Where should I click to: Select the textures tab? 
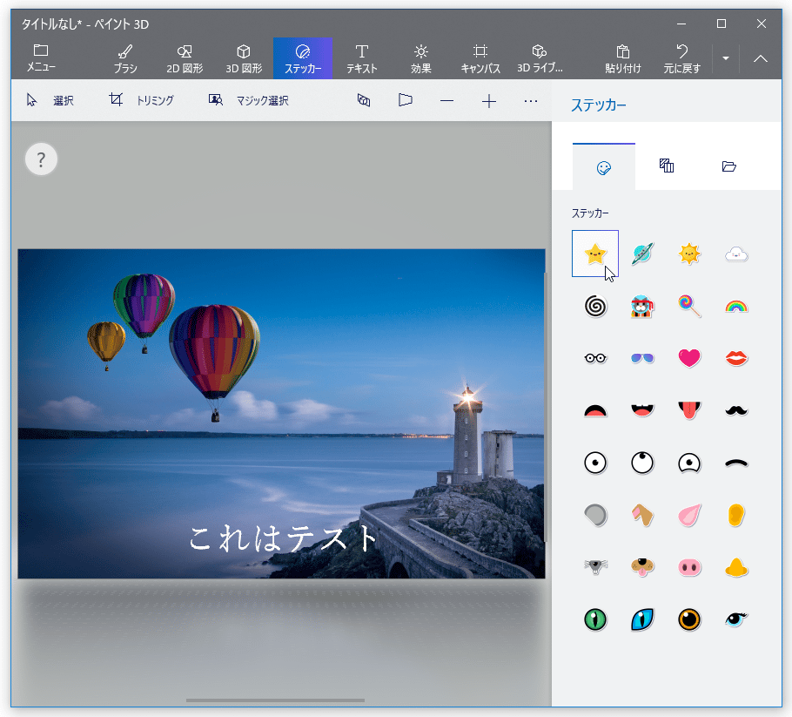click(666, 167)
